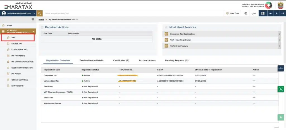Open actions menu for VAT Clearing Company row
This screenshot has height=130, width=286.
(254, 92)
